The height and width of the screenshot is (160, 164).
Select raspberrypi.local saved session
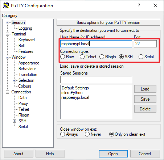tap(75, 97)
